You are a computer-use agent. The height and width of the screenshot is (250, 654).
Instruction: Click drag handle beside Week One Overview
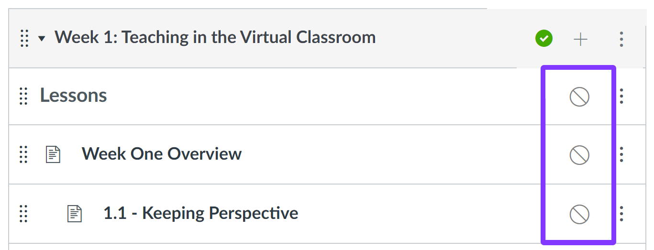coord(23,154)
